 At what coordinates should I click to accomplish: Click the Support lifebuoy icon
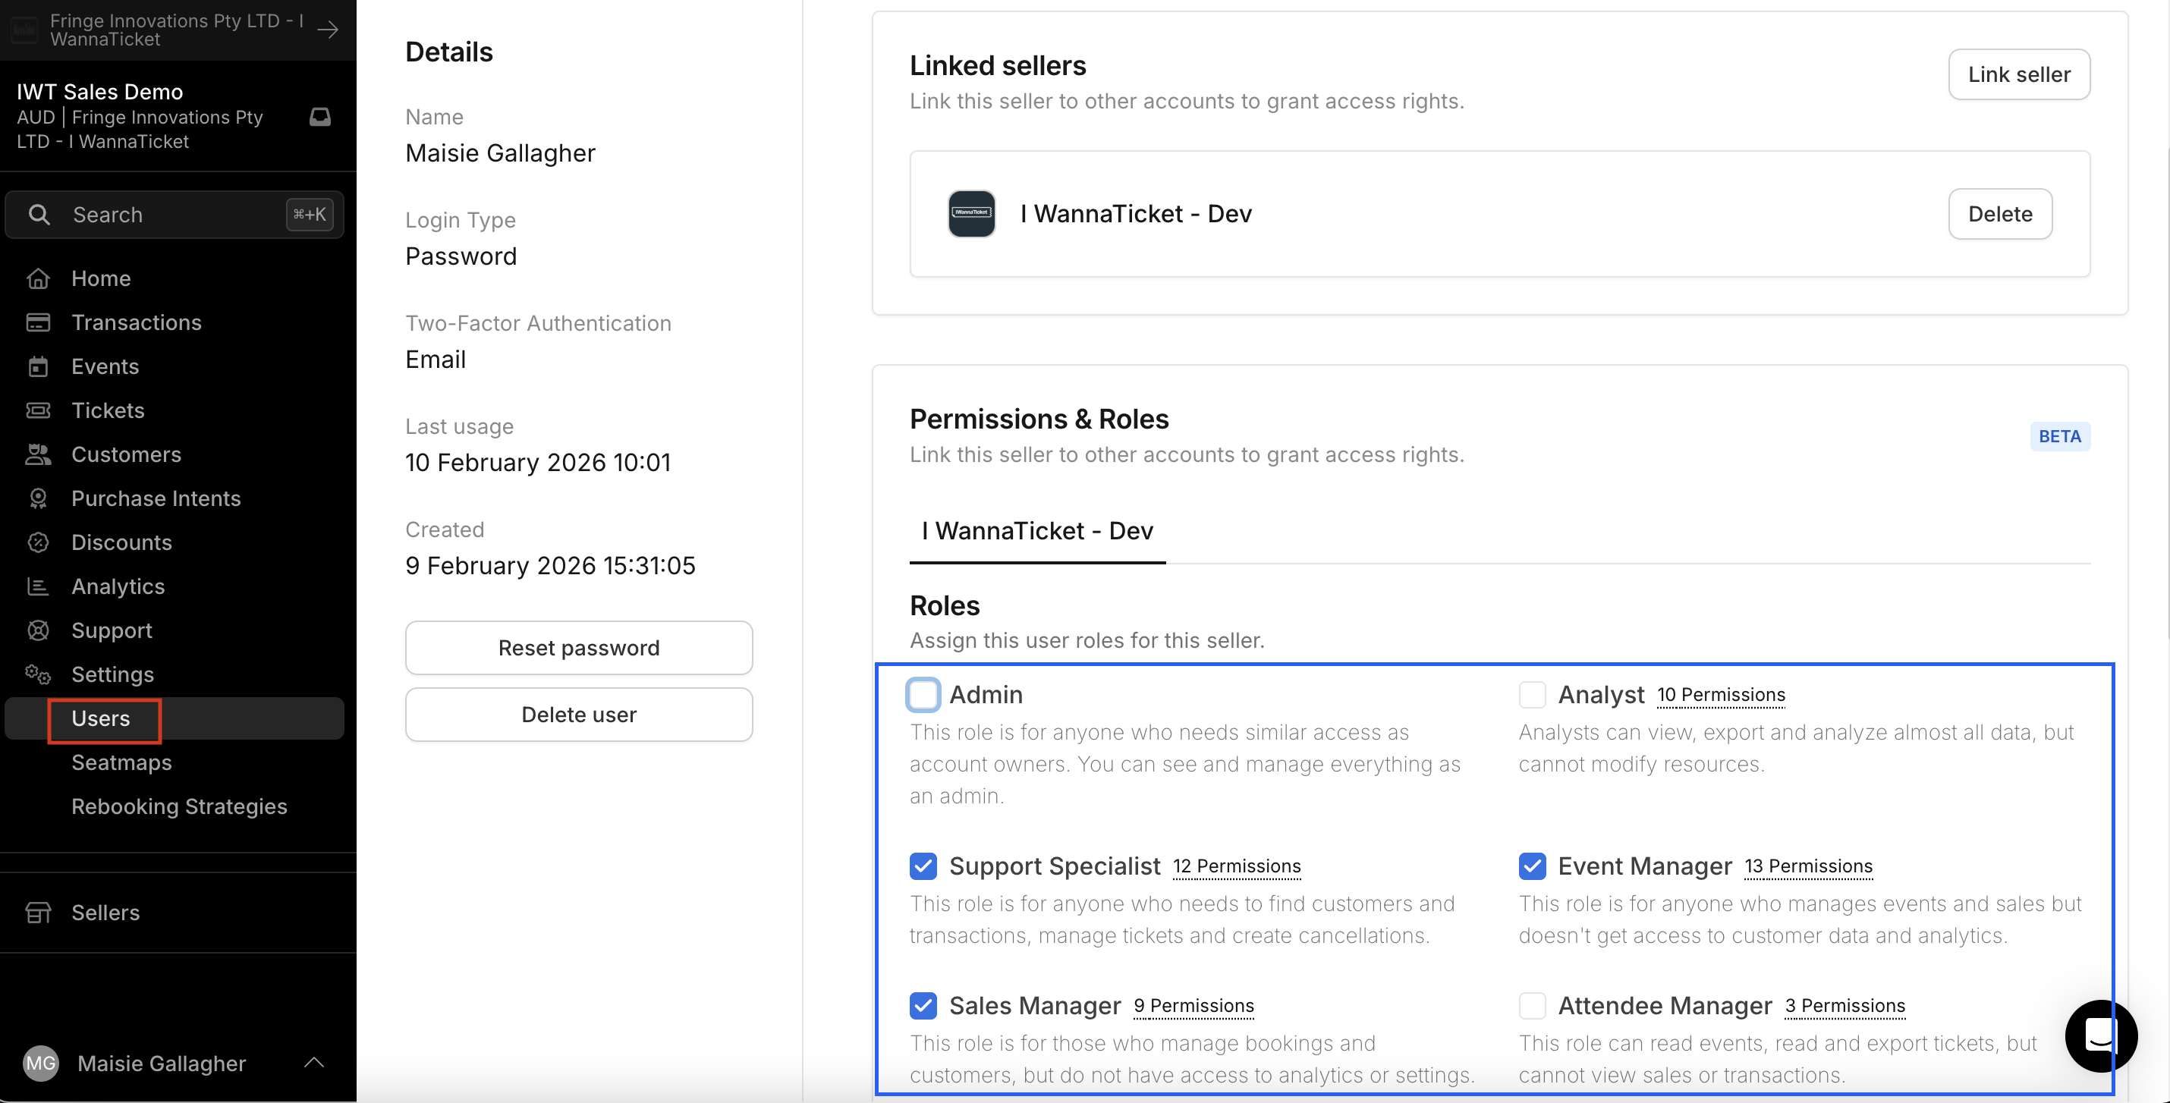(38, 630)
